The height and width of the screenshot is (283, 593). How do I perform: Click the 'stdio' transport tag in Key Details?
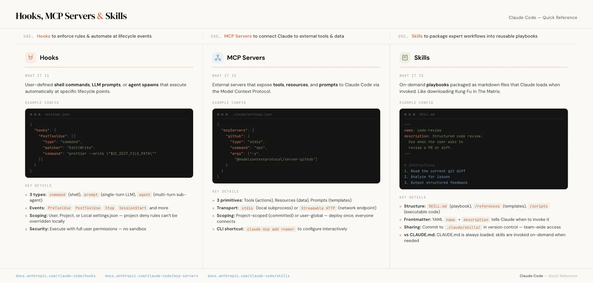tap(247, 208)
